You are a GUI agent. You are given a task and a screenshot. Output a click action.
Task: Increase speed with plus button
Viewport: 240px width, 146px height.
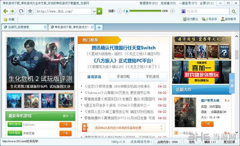pos(172,11)
